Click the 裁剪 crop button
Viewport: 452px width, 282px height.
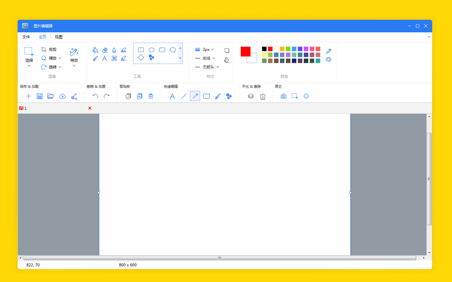(x=49, y=49)
